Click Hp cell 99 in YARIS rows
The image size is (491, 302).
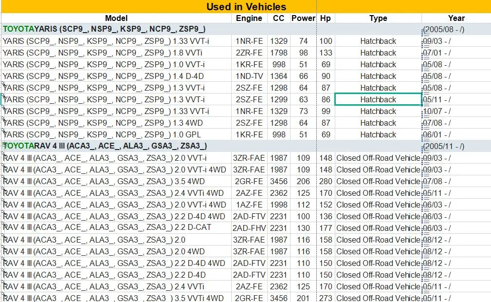click(326, 112)
